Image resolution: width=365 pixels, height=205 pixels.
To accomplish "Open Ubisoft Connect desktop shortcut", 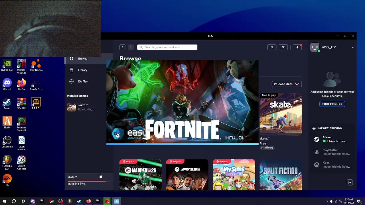I will point(21,162).
